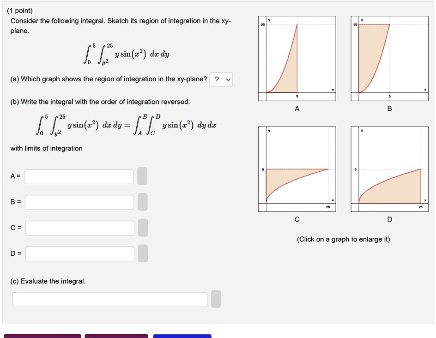Click the leftmost maroon button at the bottom
This screenshot has width=436, height=338.
pos(42,335)
